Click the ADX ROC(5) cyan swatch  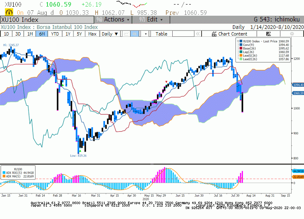click(4, 173)
